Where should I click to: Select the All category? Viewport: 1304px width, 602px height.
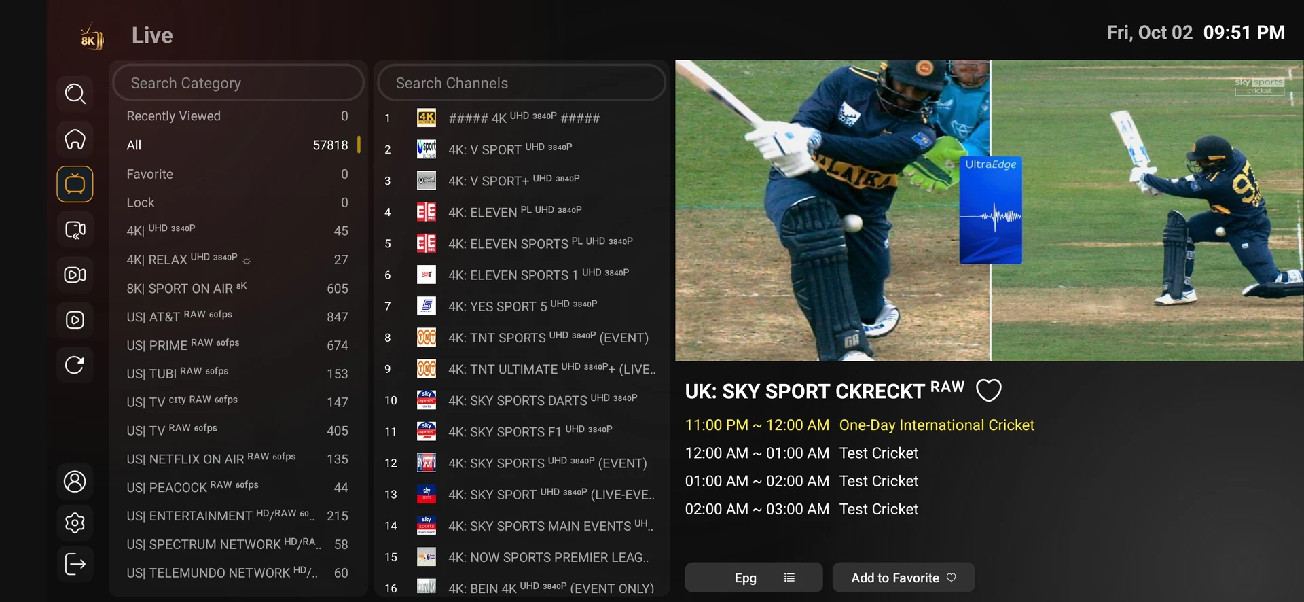click(x=237, y=145)
